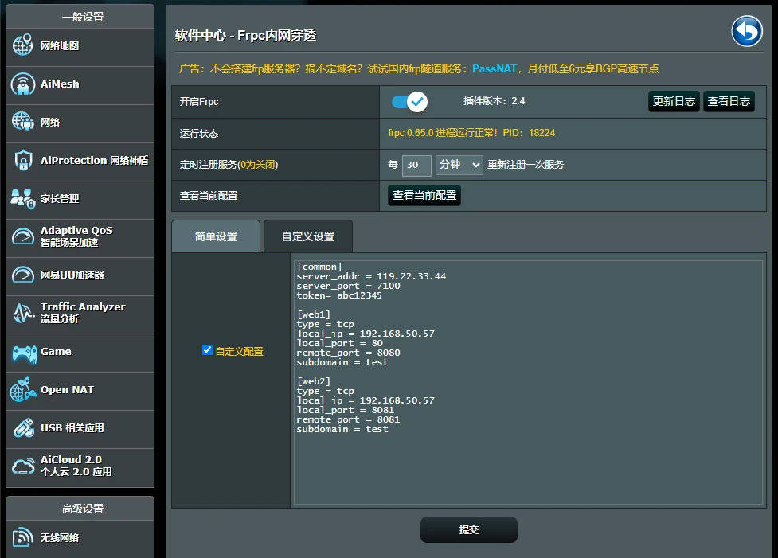Switch to the 自定义设置 tab
The image size is (778, 558).
[308, 236]
